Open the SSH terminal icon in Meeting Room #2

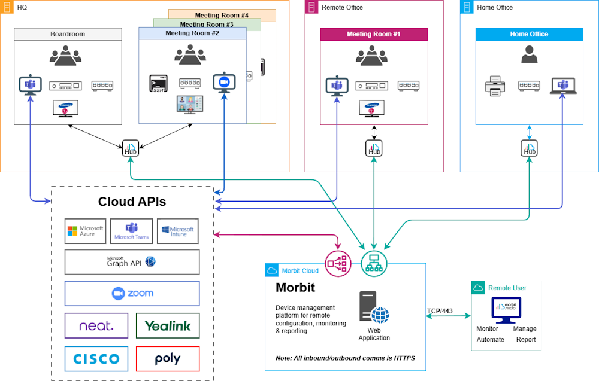pyautogui.click(x=158, y=84)
